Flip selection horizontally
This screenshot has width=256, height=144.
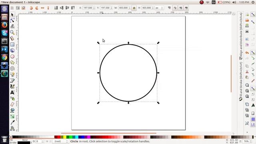[x=42, y=8]
